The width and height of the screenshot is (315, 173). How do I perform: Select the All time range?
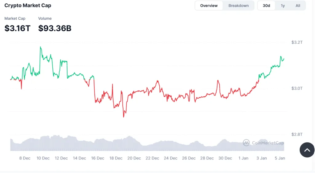pyautogui.click(x=298, y=6)
